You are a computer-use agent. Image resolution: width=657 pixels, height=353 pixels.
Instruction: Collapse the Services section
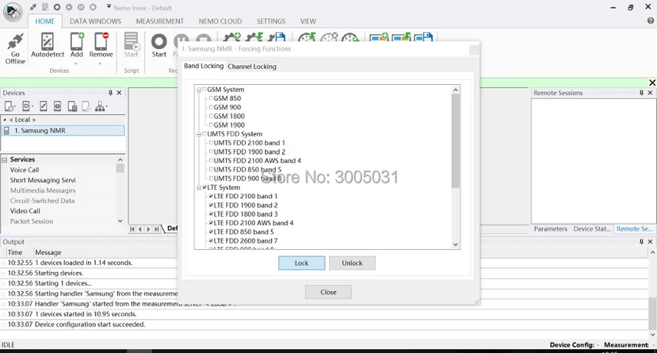[x=5, y=160]
